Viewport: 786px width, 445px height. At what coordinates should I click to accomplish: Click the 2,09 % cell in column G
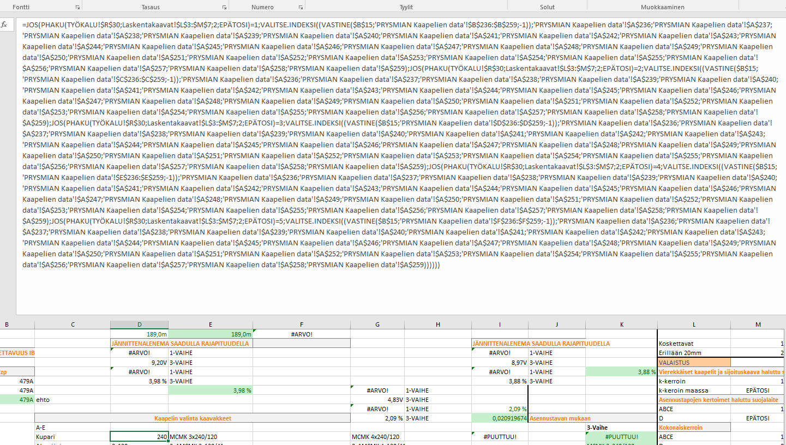pos(377,418)
